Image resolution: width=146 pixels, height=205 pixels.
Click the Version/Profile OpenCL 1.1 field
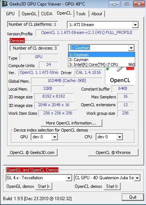(x=87, y=33)
